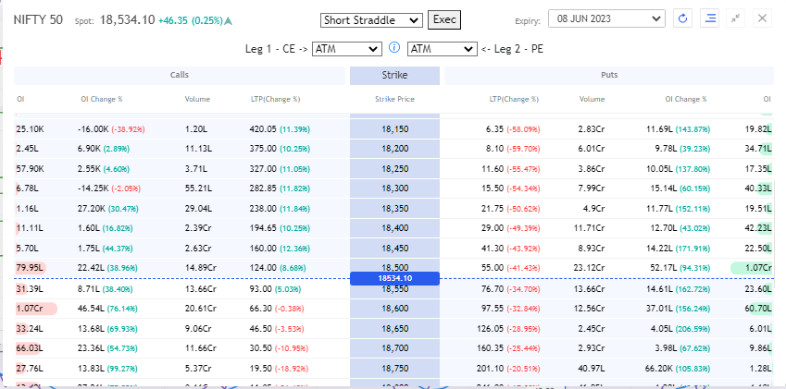
Task: Click the spot price 18,534.10
Action: 128,20
